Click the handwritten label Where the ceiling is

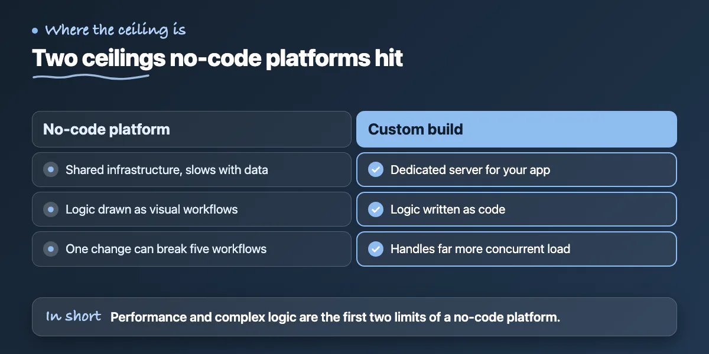pos(115,29)
